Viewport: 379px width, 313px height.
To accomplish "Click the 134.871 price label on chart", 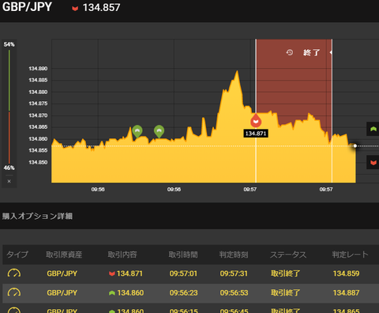I will [256, 134].
